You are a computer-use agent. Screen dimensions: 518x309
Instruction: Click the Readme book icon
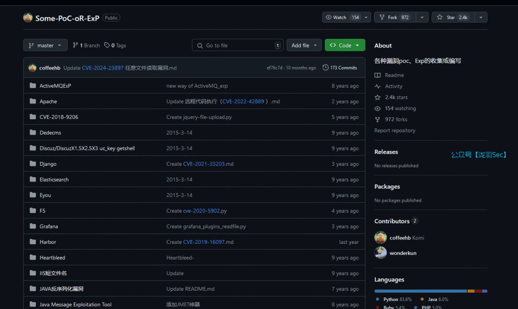pyautogui.click(x=377, y=75)
